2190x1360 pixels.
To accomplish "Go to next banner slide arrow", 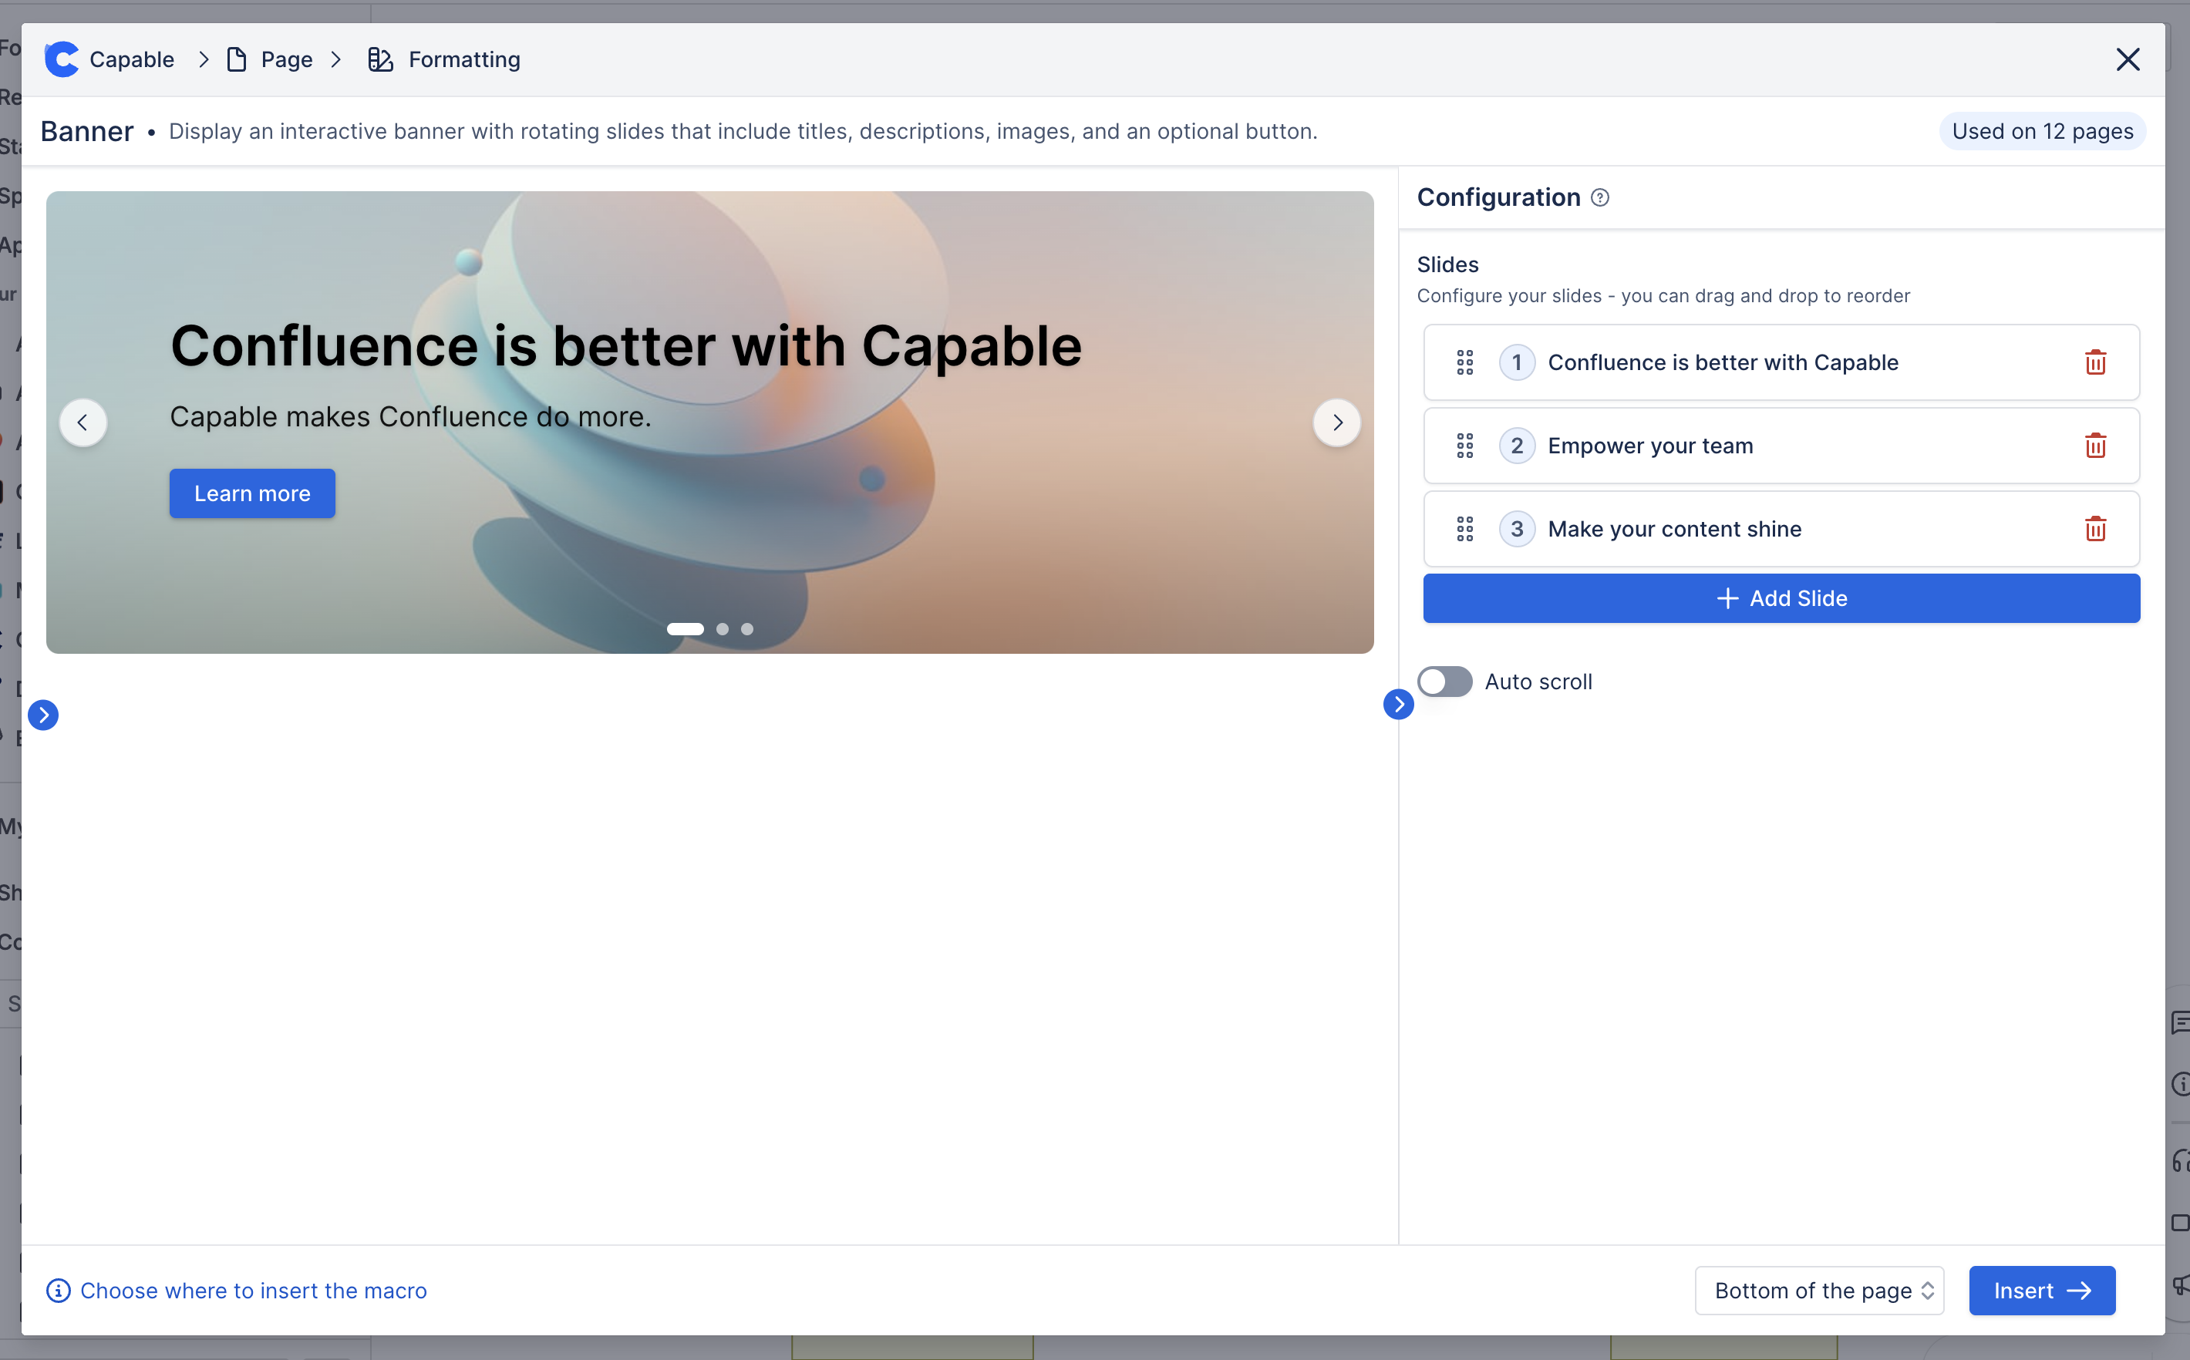I will click(x=1336, y=422).
